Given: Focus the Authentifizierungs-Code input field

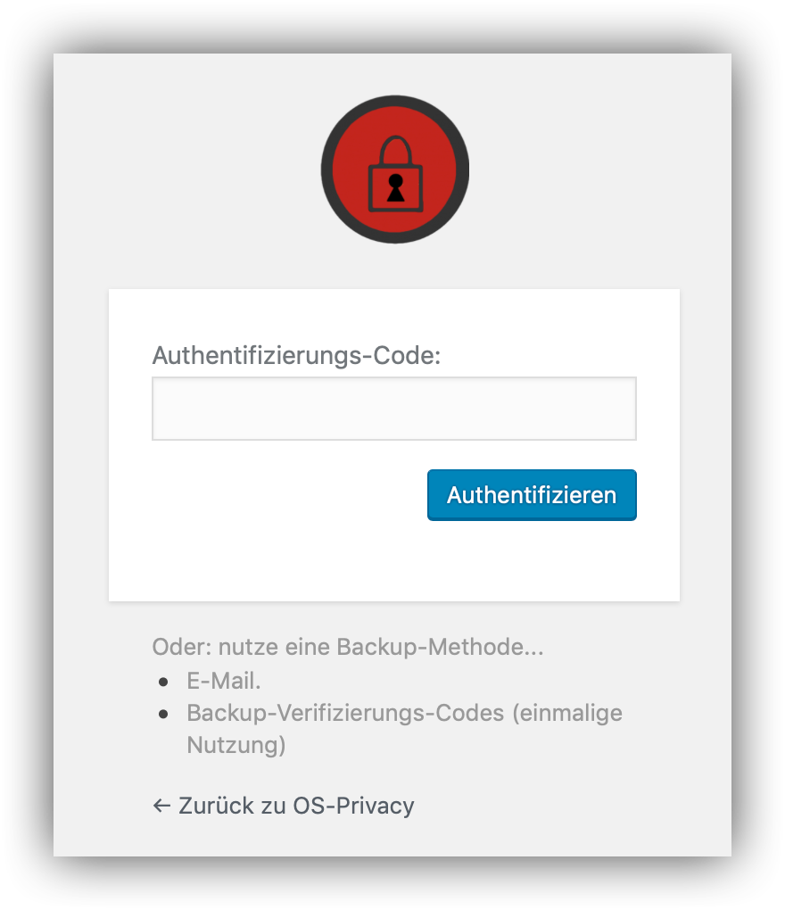Looking at the screenshot, I should 393,409.
